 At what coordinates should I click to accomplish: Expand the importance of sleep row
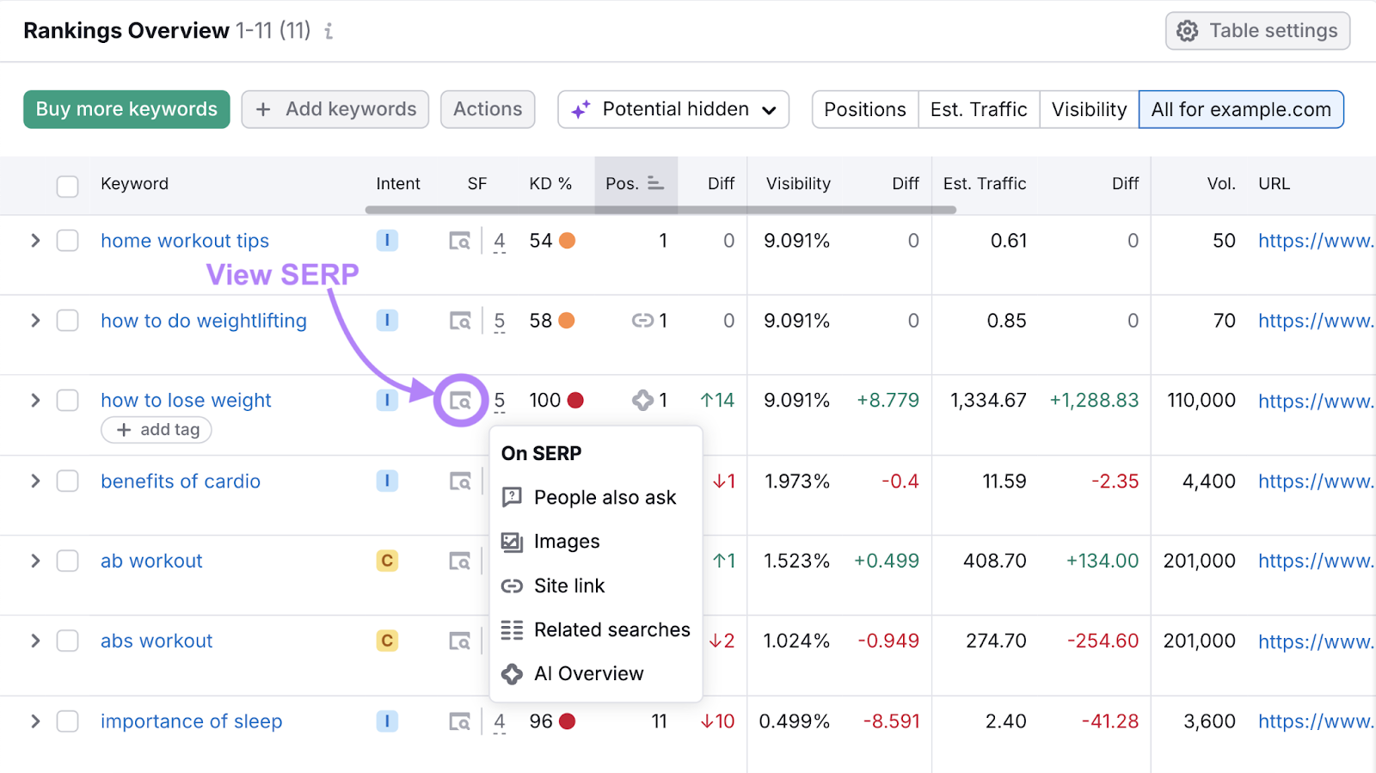[35, 721]
